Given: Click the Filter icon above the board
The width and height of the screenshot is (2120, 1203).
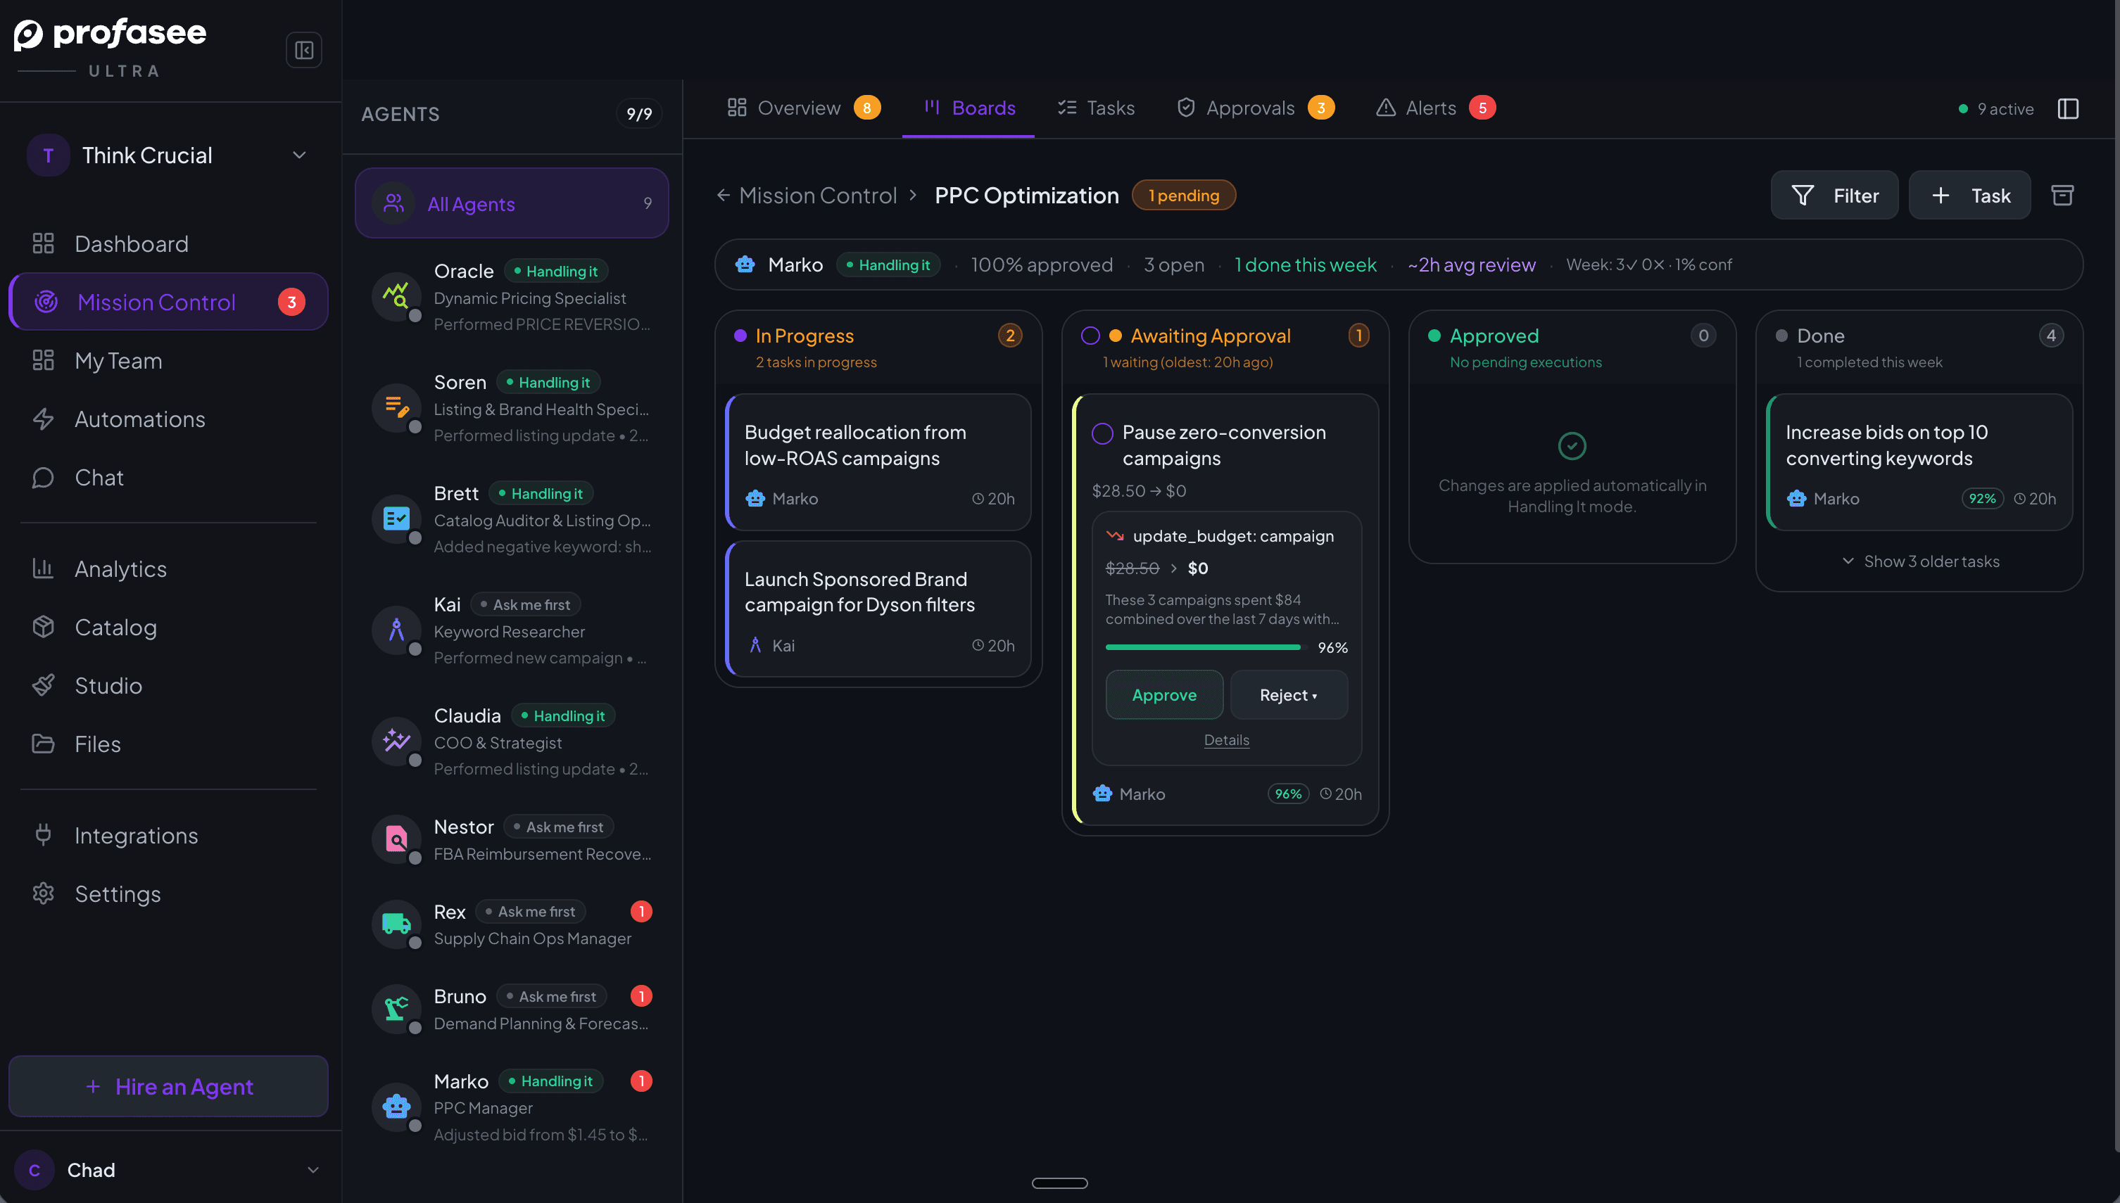Looking at the screenshot, I should pyautogui.click(x=1804, y=195).
